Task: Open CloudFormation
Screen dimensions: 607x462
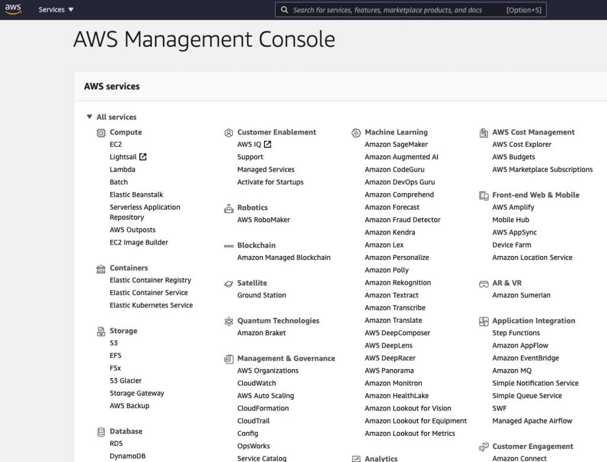Action: [263, 408]
